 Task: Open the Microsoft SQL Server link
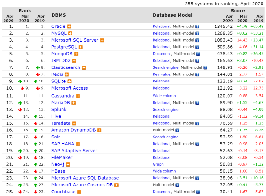[x=75, y=40]
